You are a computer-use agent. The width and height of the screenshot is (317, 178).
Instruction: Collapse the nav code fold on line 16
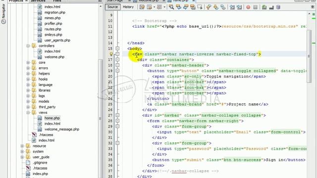click(117, 54)
